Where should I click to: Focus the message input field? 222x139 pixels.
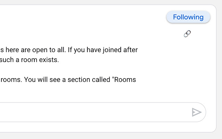click(94, 112)
